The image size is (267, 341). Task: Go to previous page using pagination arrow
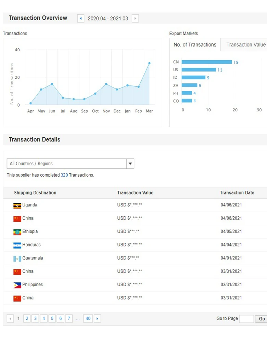point(10,319)
